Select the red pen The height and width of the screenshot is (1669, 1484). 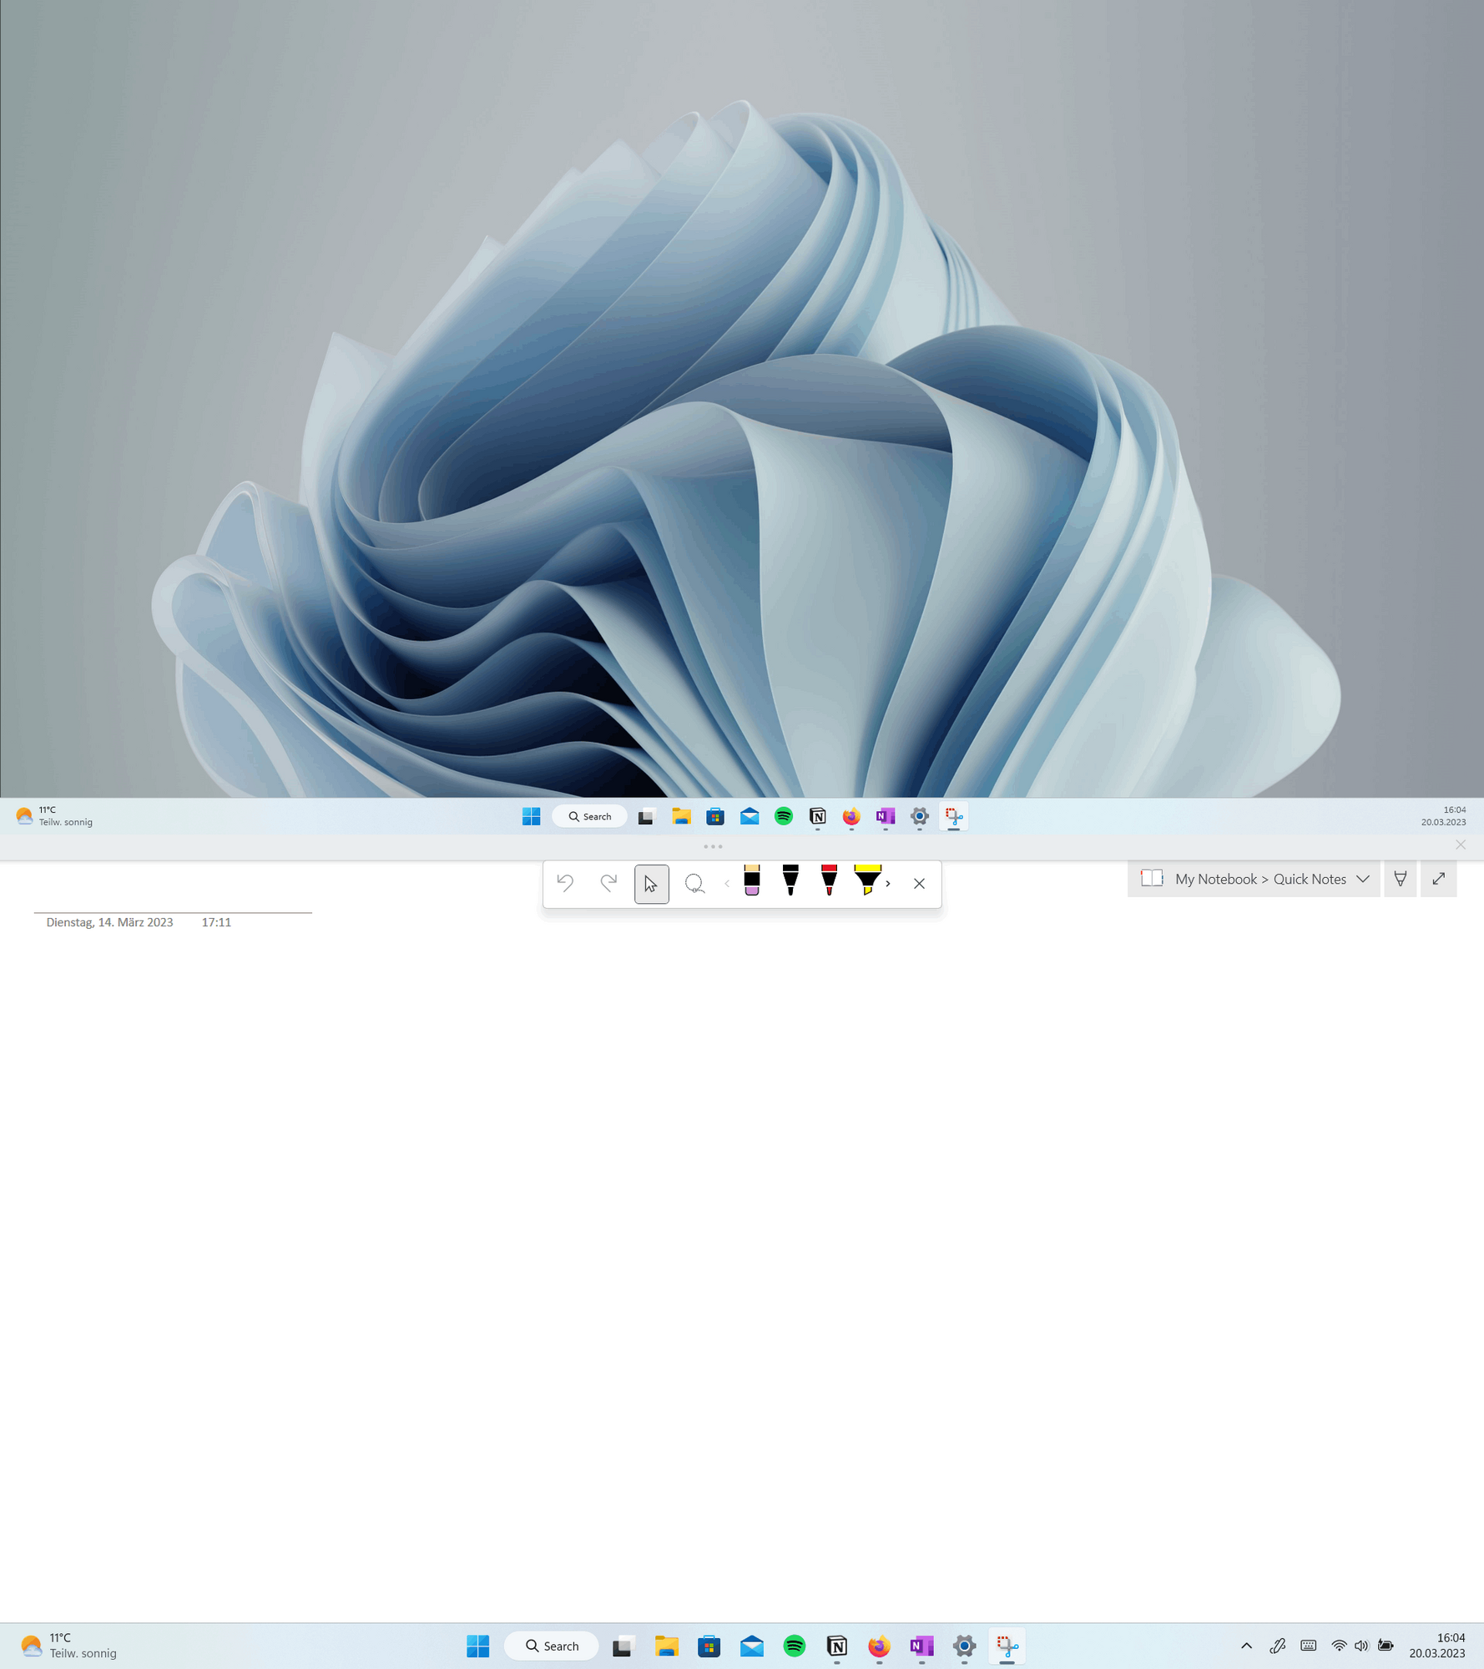pos(829,880)
